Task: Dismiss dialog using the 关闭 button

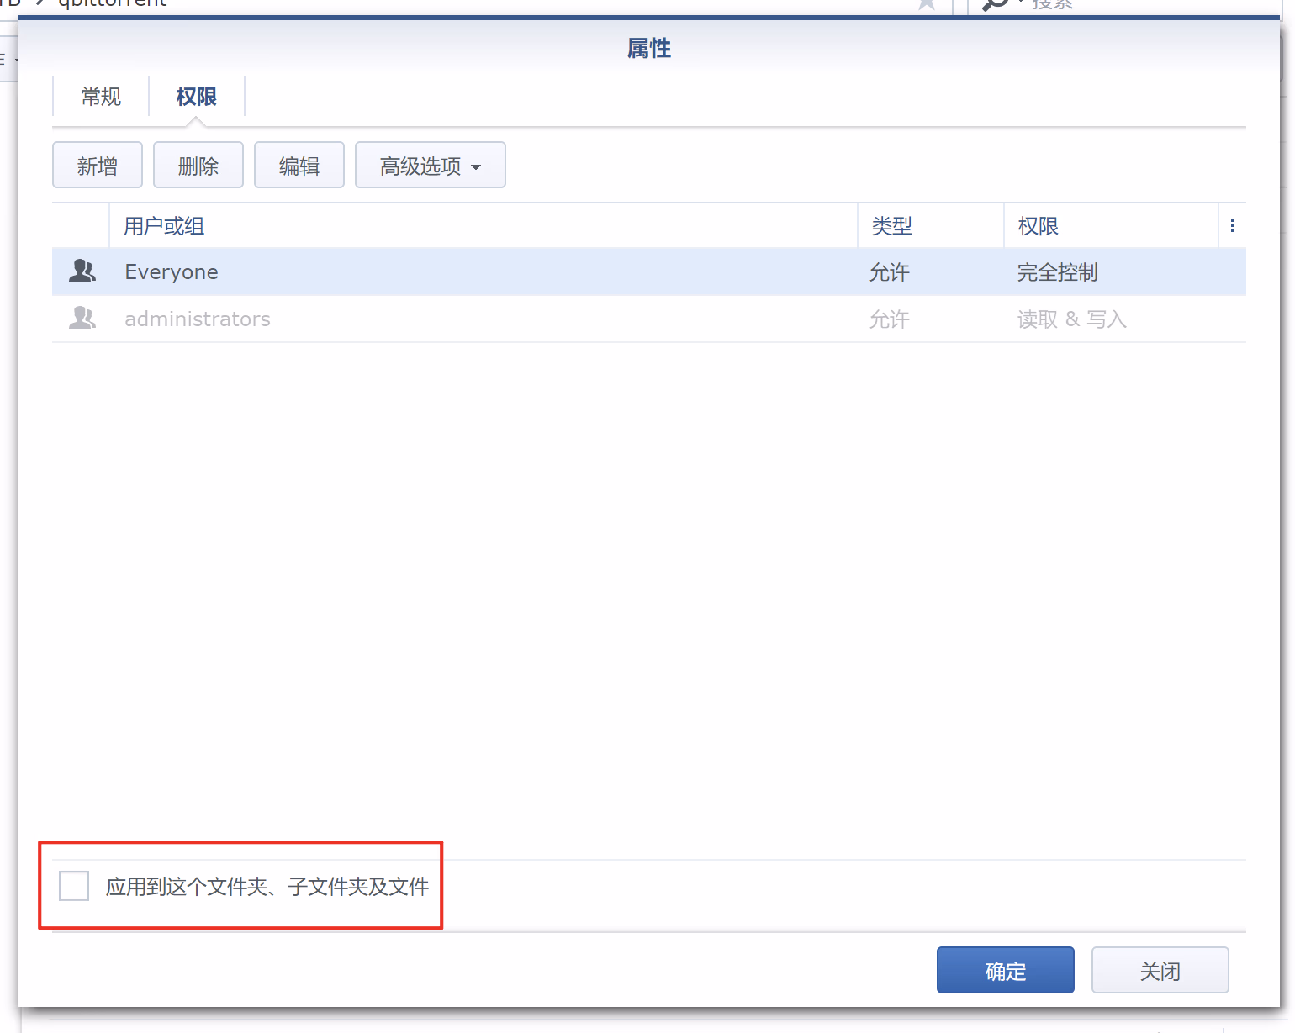Action: (x=1160, y=971)
